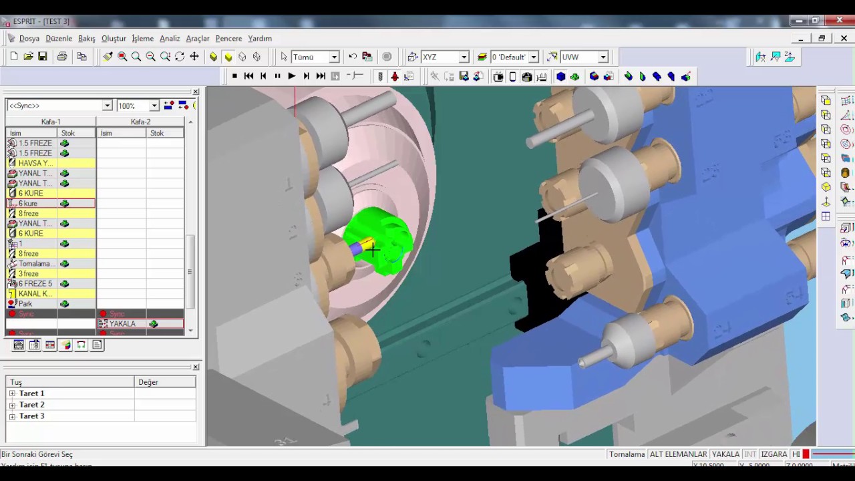This screenshot has height=481, width=855.
Task: Toggle the blue solid stock display
Action: click(x=560, y=76)
